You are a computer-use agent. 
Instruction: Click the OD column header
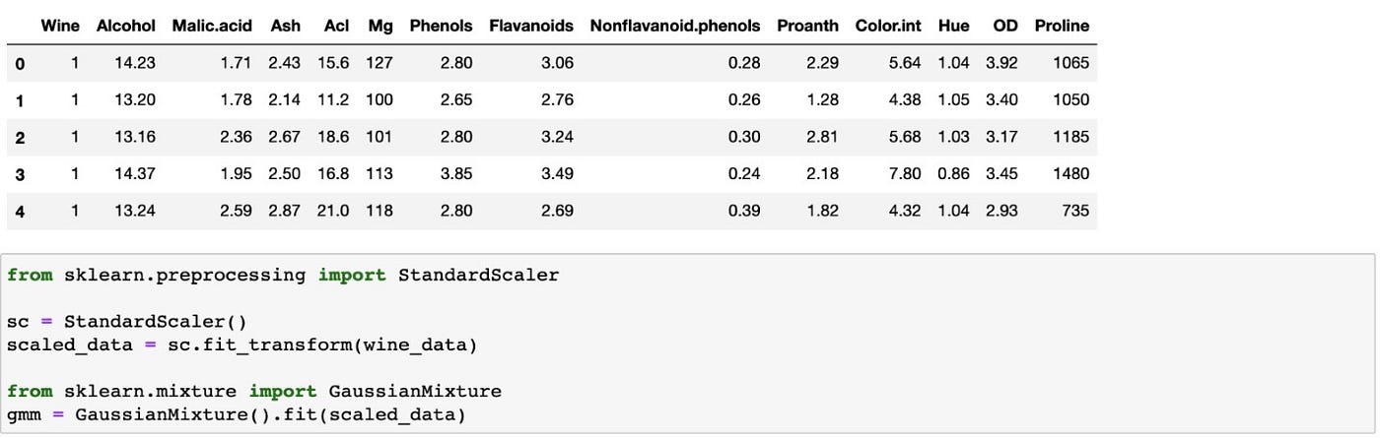(1005, 26)
